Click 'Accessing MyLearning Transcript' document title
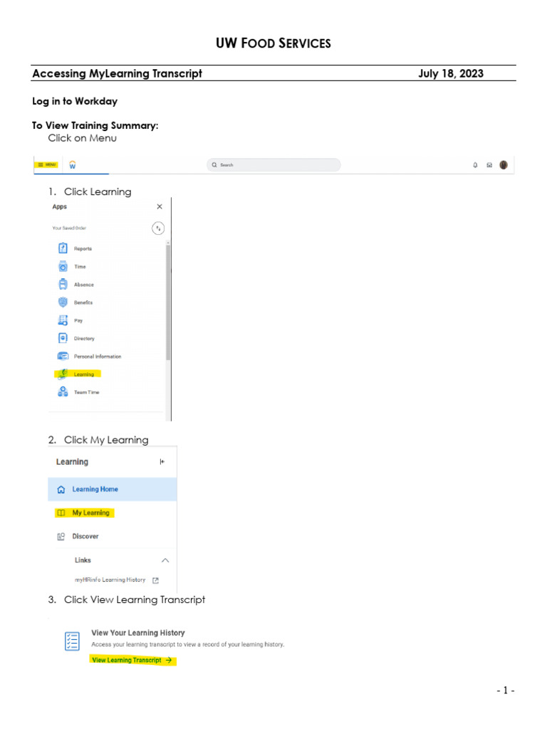This screenshot has height=729, width=547. click(118, 73)
